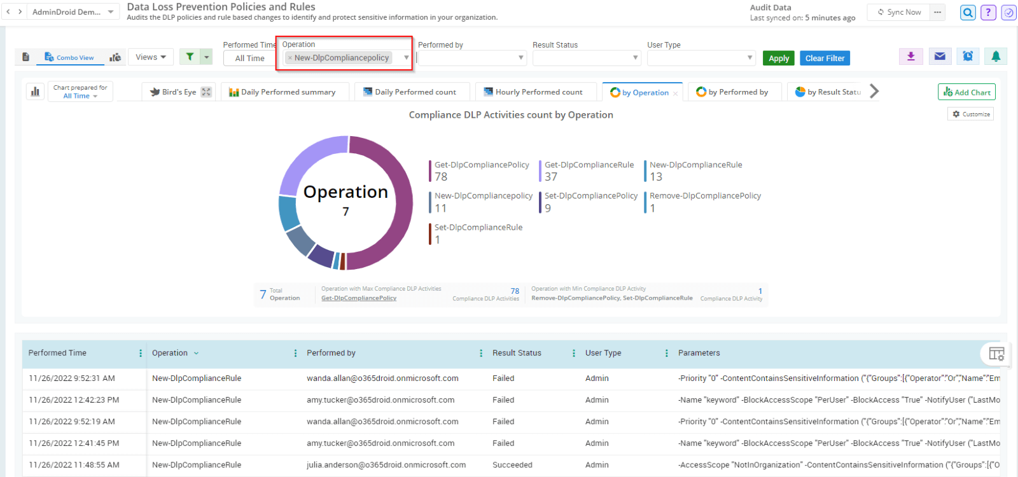The image size is (1018, 477).
Task: Remove New-DlpCompliancepolicy tag from Operation filter
Action: [290, 58]
